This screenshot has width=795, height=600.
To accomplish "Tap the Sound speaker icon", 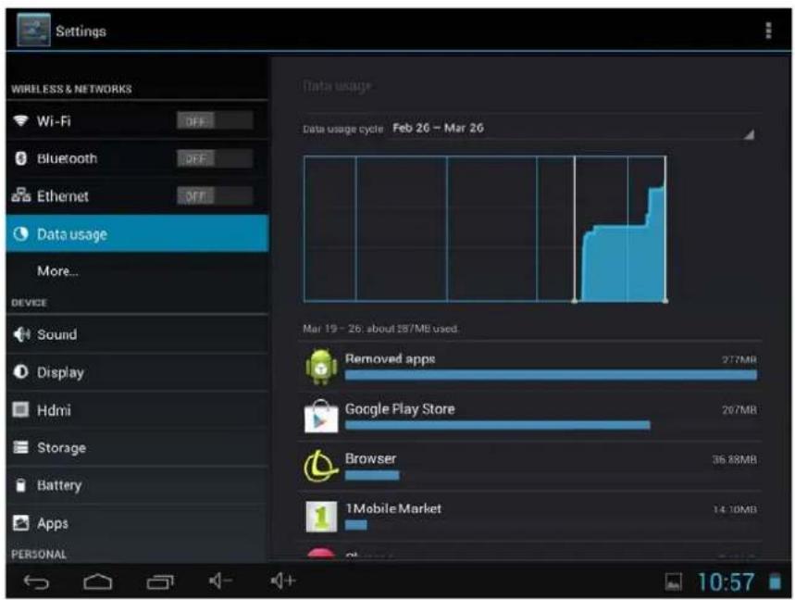I will pos(20,334).
